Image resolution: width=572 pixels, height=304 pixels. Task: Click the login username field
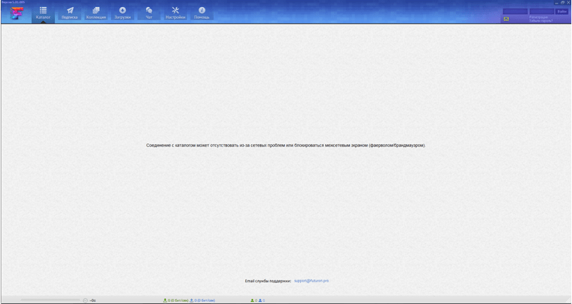coord(514,11)
